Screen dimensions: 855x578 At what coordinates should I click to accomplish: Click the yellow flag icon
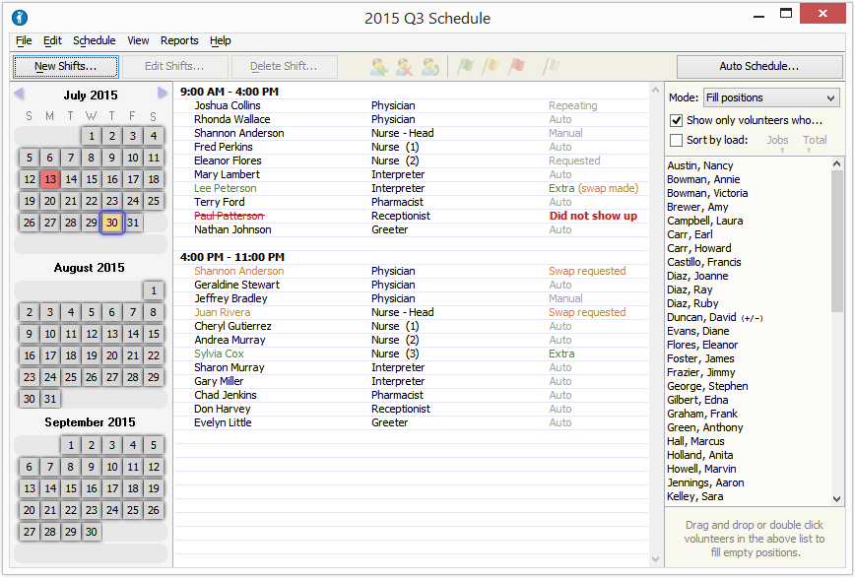point(491,66)
